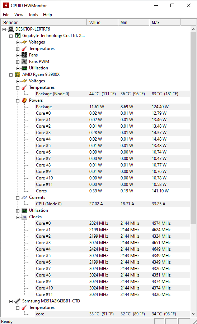Expand Ryzen Voltages node
The image size is (197, 324).
tap(18, 81)
